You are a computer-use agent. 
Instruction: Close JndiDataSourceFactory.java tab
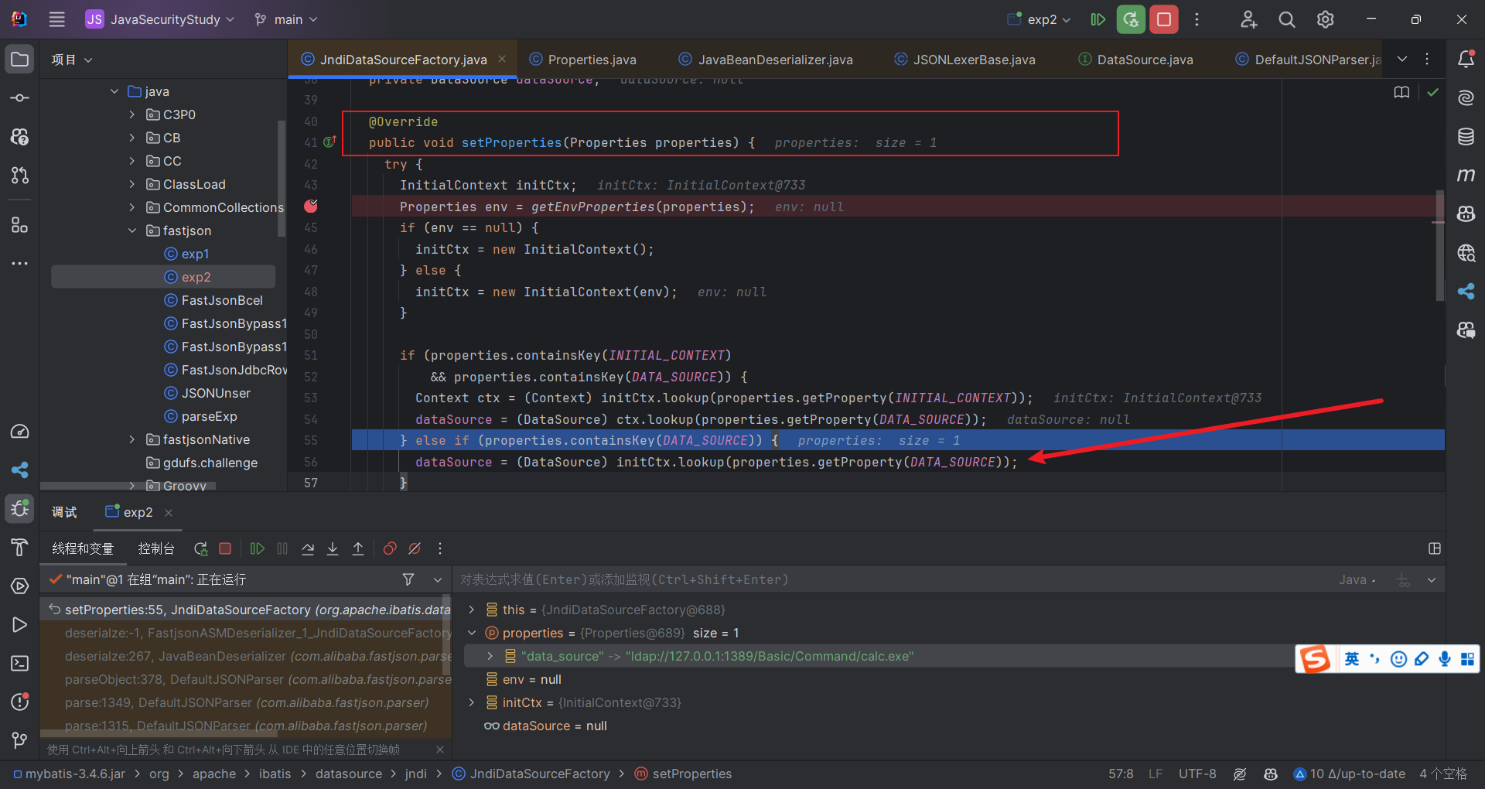tap(502, 59)
